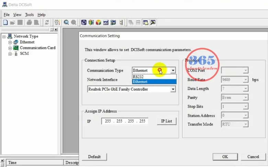Screen dimensions: 268x167
Task: Open the Transfer Mode RTU dropdown
Action: 245,124
